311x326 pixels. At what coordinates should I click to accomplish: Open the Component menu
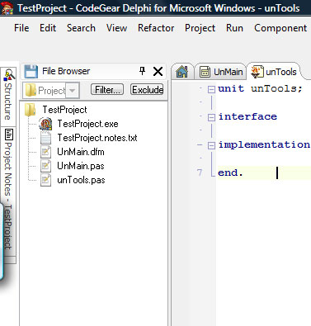coord(280,28)
